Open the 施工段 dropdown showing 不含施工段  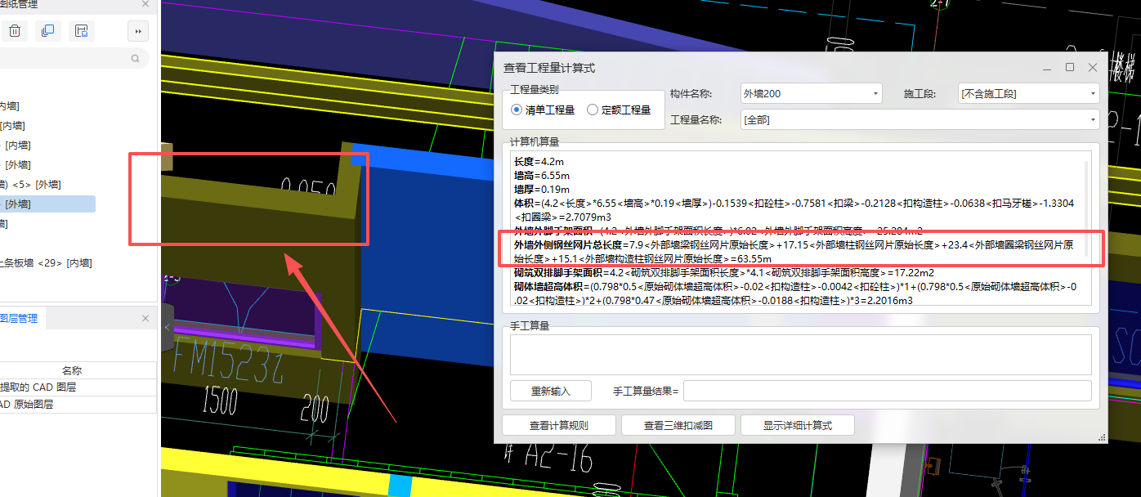pos(1093,93)
